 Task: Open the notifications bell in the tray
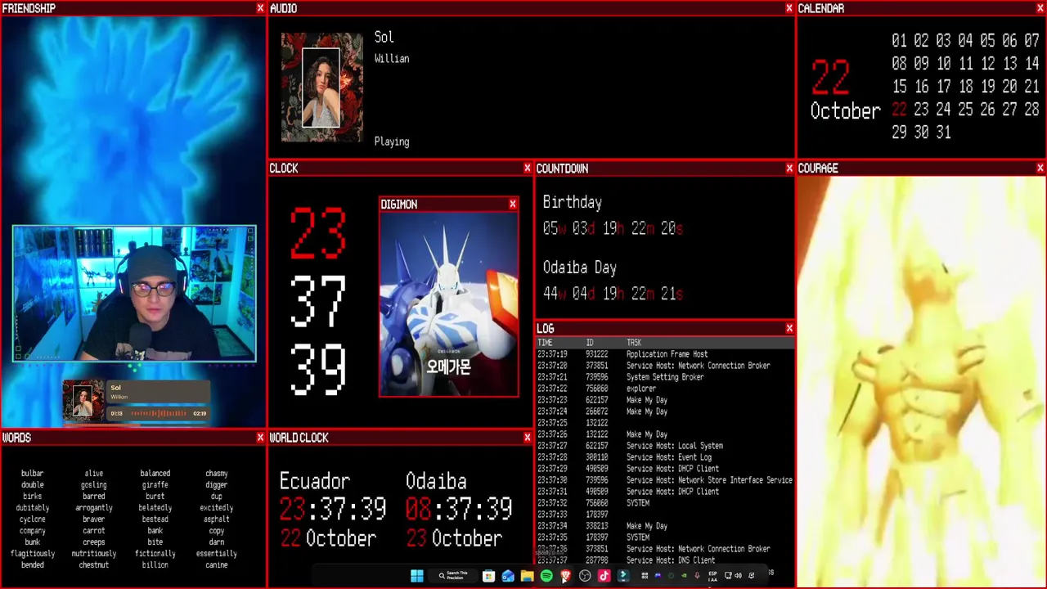click(x=751, y=576)
